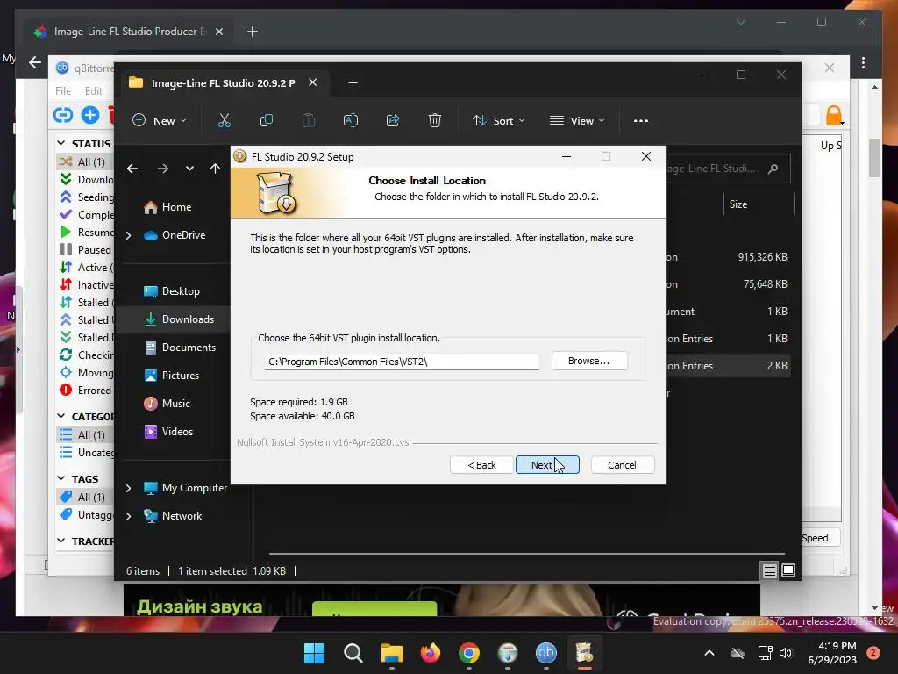This screenshot has width=898, height=674.
Task: Expand the OneDrive tree node
Action: [x=128, y=235]
